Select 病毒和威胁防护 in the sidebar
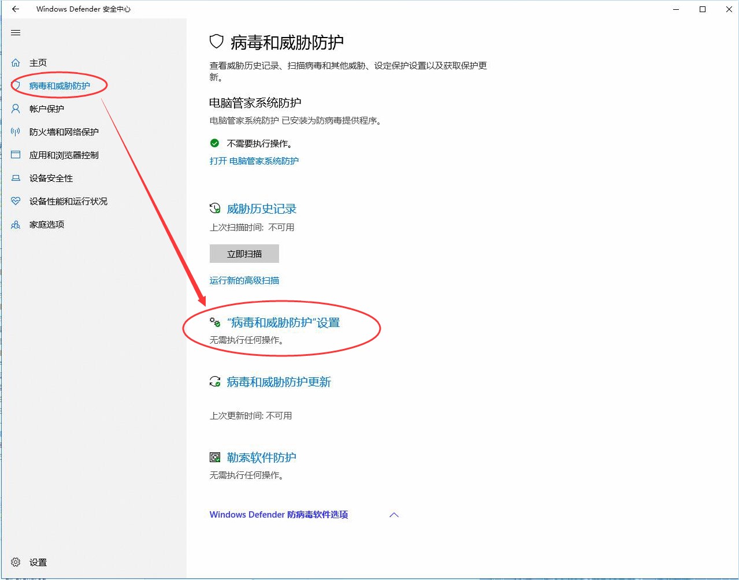Image resolution: width=739 pixels, height=580 pixels. (x=60, y=85)
